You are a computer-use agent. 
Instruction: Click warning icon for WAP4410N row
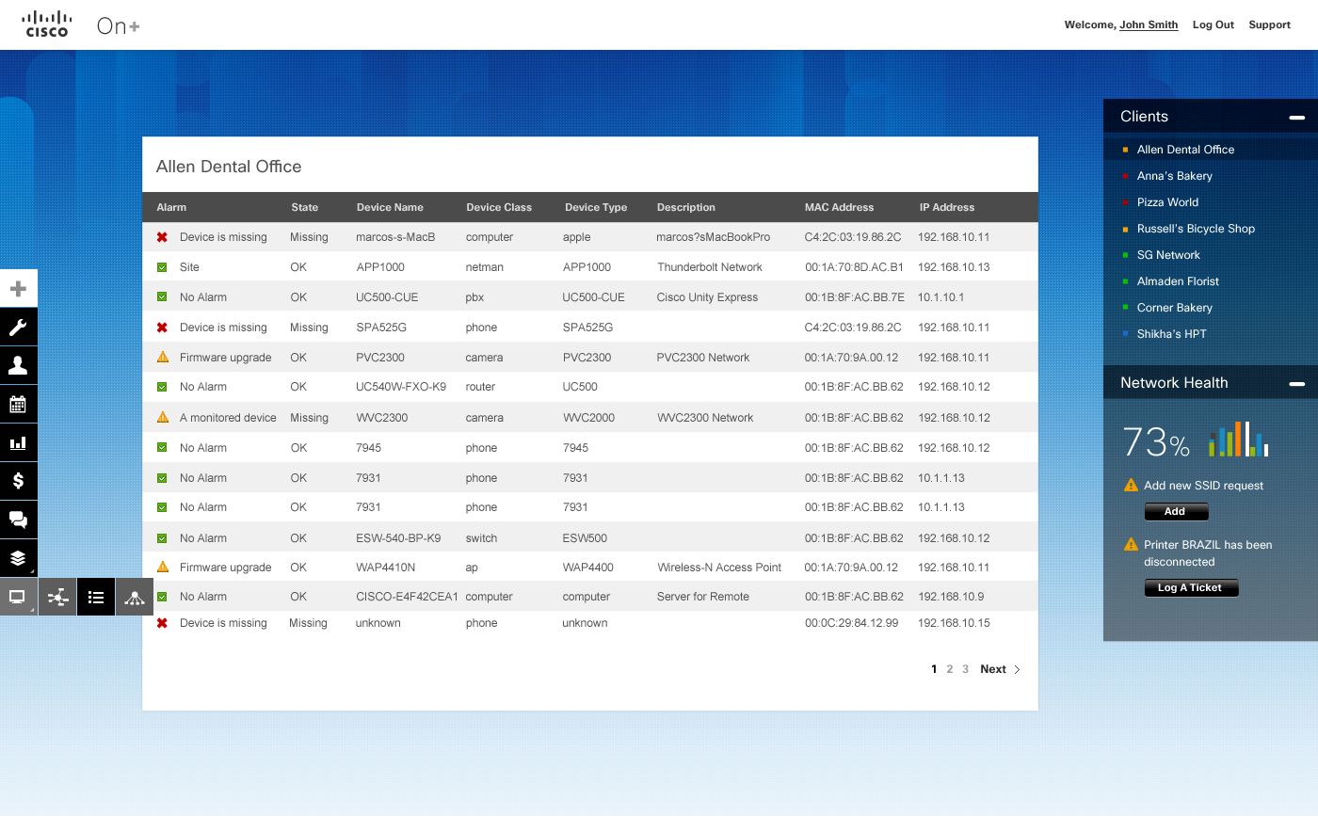tap(162, 567)
